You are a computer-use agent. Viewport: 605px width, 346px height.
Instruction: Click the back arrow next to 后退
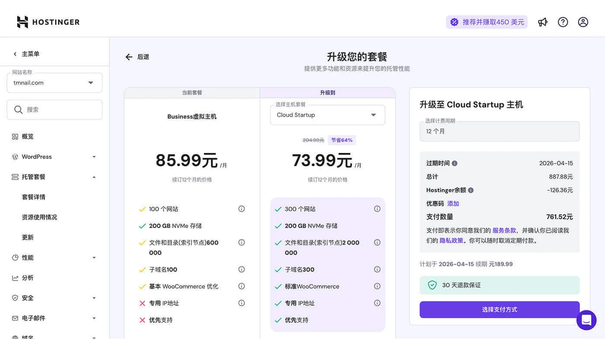point(128,57)
